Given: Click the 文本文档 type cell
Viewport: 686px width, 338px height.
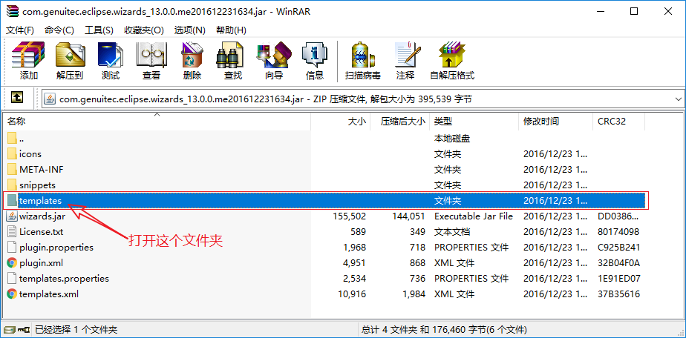Looking at the screenshot, I should tap(451, 231).
